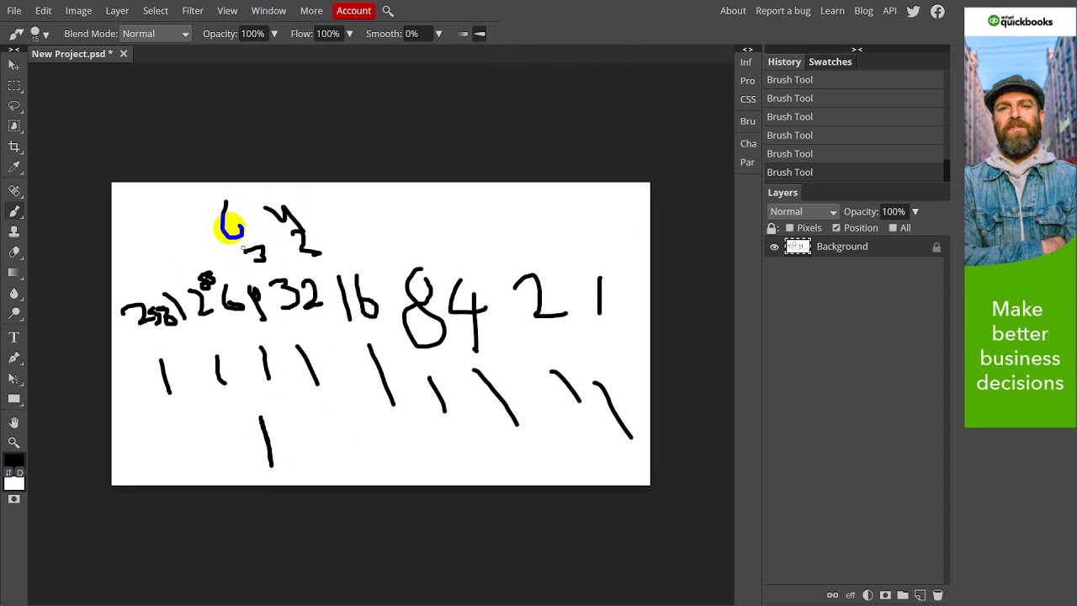The height and width of the screenshot is (606, 1077).
Task: Select the Object Selection tool
Action: [14, 126]
